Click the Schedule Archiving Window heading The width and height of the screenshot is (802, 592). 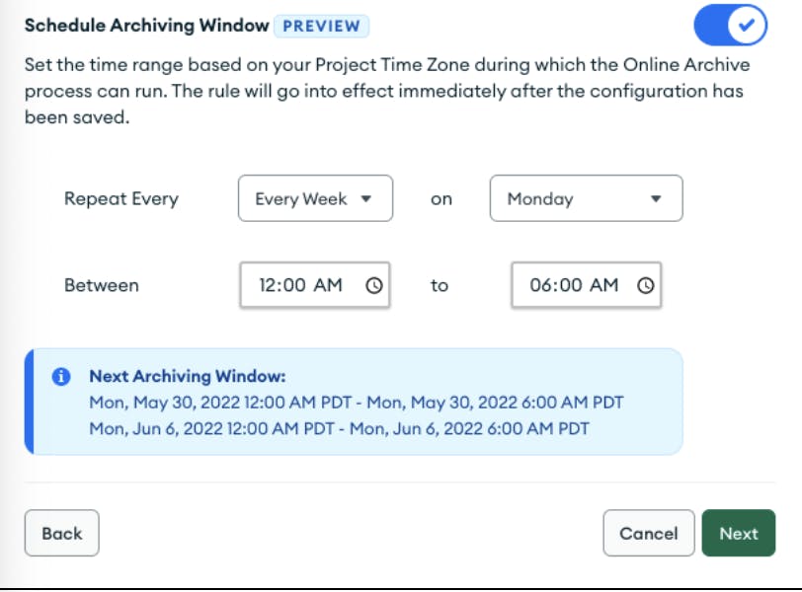[x=146, y=26]
